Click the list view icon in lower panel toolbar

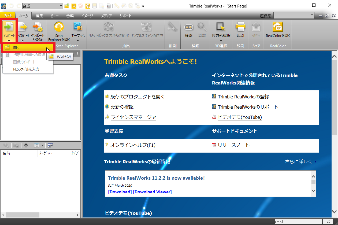coord(37,145)
